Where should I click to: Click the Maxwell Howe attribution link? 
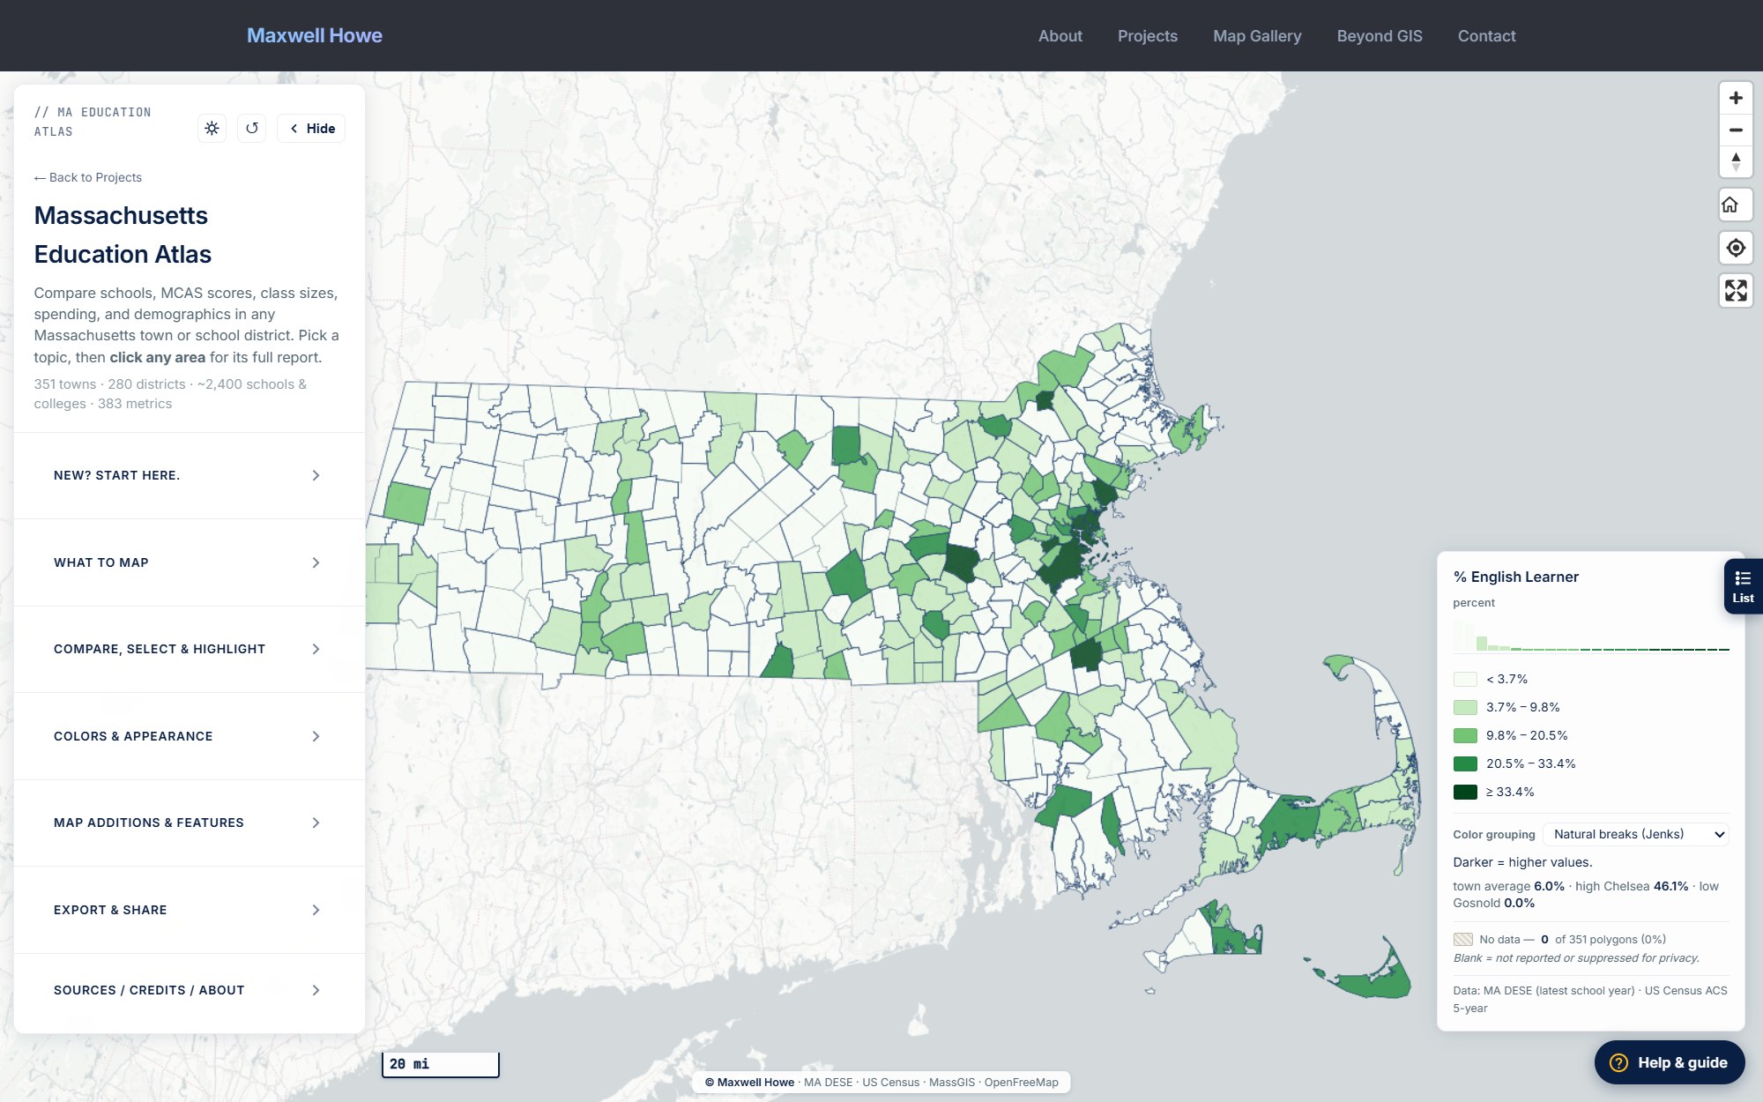[749, 1082]
